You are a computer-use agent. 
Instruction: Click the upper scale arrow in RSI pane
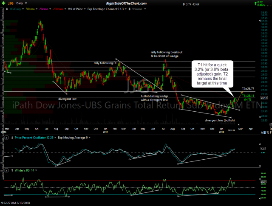coord(260,179)
